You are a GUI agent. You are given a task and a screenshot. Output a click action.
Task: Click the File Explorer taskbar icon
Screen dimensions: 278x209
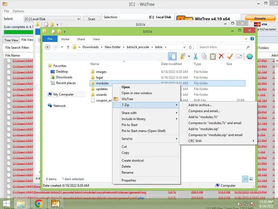(21, 204)
